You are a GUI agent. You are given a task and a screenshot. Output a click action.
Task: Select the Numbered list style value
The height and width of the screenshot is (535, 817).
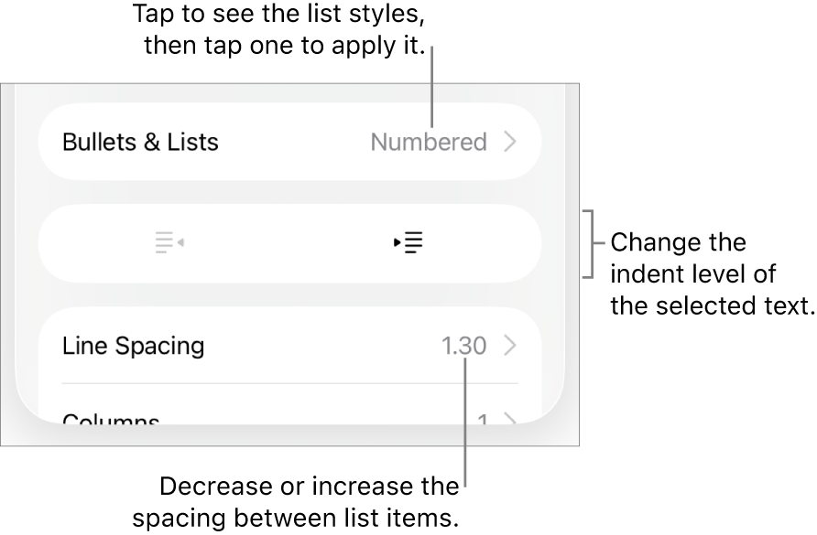(429, 142)
